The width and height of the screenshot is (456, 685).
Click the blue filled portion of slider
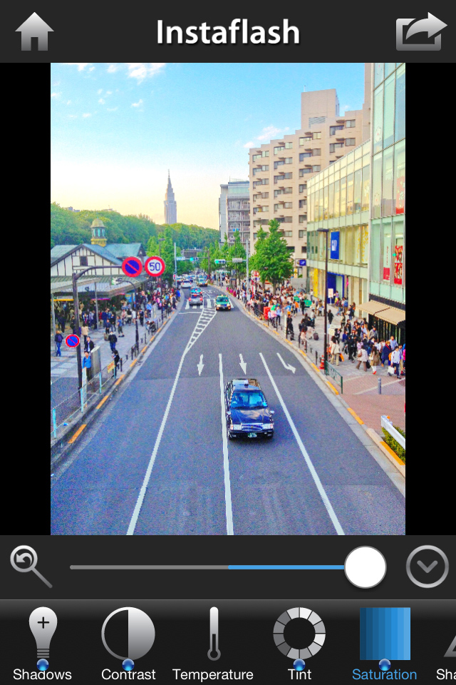[x=285, y=567]
